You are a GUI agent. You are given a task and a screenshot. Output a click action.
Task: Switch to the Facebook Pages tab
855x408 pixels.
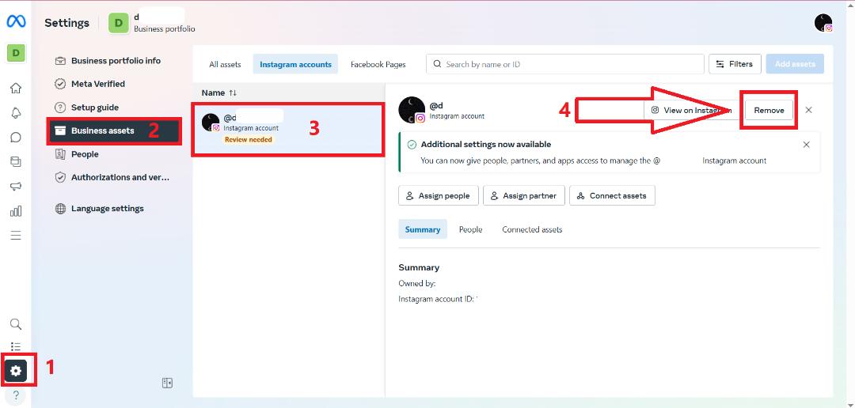tap(378, 64)
